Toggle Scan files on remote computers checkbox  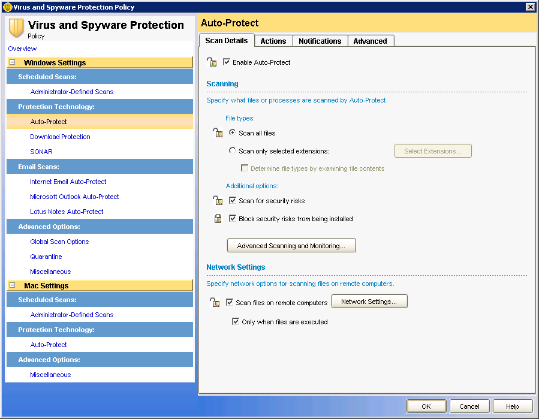coord(230,302)
